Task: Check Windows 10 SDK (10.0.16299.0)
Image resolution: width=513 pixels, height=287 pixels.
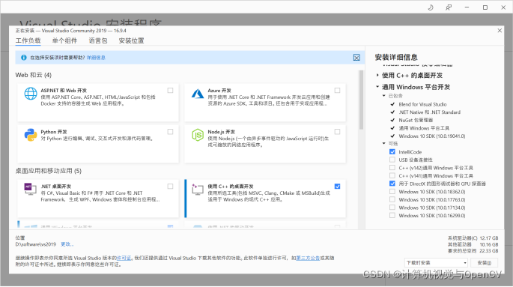Action: [392, 215]
